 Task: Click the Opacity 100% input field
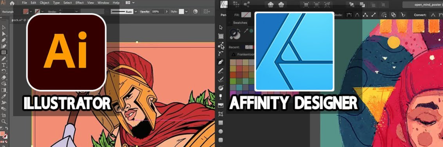(158, 12)
